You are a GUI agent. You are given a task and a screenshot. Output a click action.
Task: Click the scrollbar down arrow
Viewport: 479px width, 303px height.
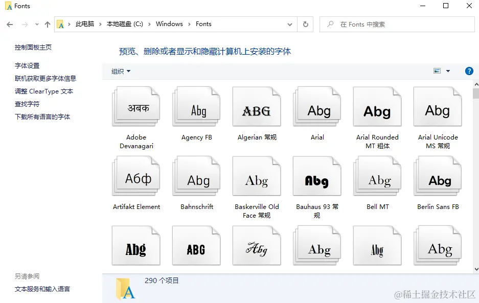click(x=476, y=269)
